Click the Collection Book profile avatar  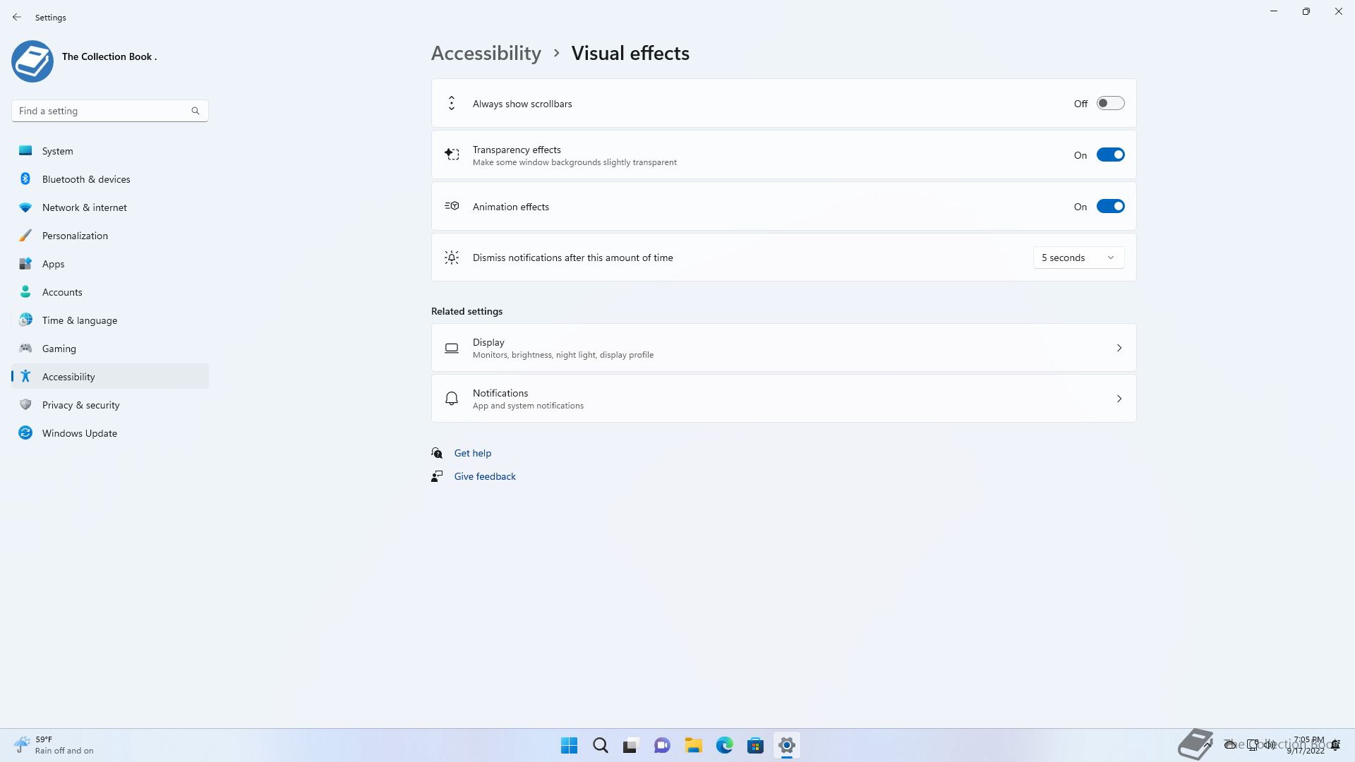(x=32, y=61)
